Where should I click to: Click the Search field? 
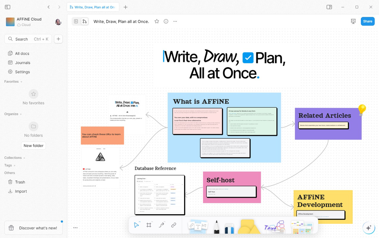[28, 39]
